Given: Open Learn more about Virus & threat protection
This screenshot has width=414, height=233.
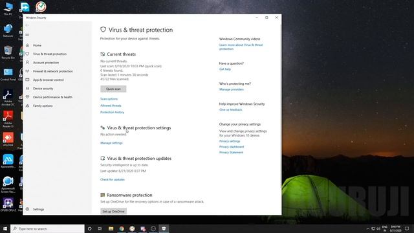Looking at the screenshot, I should (x=241, y=47).
